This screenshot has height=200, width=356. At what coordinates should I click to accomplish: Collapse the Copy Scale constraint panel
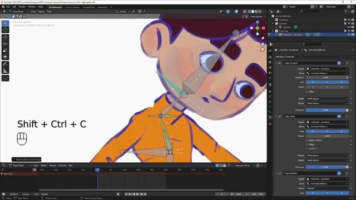(x=276, y=116)
